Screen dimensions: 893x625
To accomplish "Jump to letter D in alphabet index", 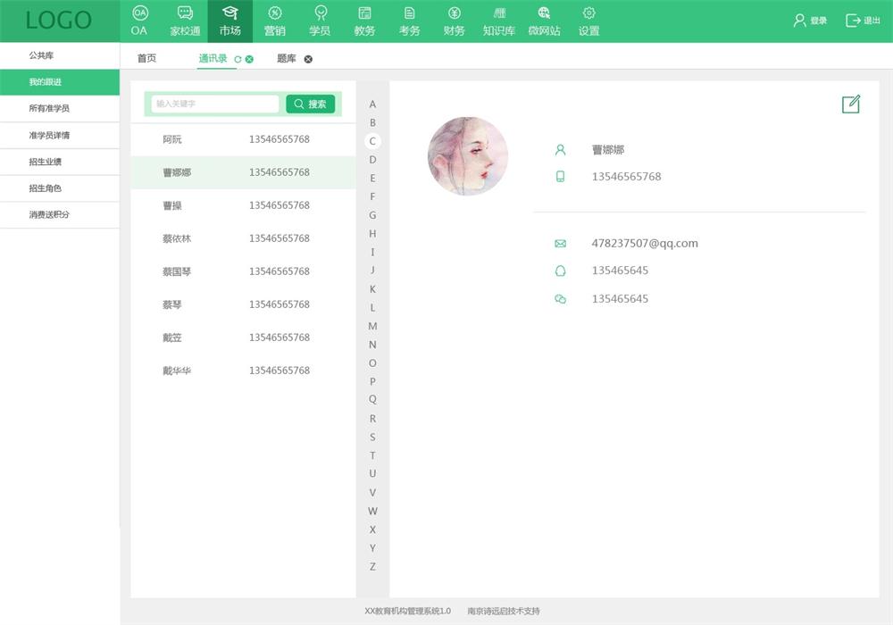I will (372, 160).
